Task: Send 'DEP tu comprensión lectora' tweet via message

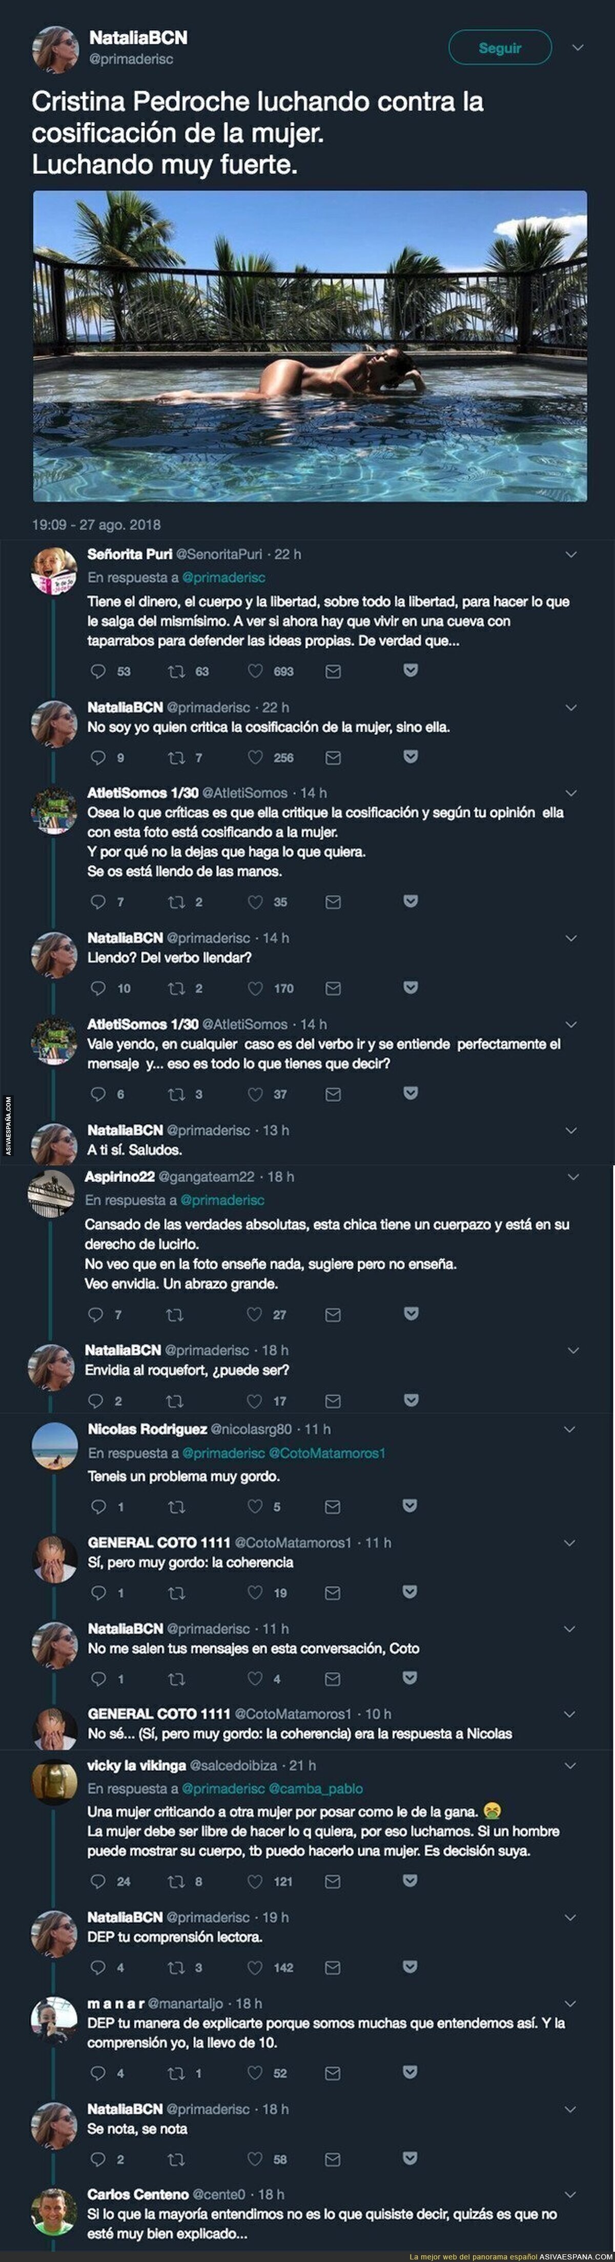Action: (333, 1967)
